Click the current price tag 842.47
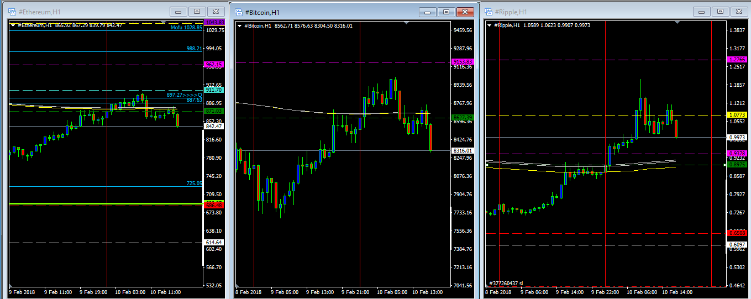The image size is (751, 299). [214, 127]
